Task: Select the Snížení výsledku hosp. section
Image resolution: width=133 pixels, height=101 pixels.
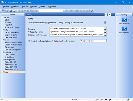Action: (14, 45)
